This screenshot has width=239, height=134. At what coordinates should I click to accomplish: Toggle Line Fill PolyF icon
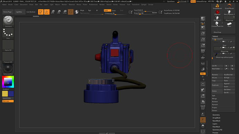point(203,108)
